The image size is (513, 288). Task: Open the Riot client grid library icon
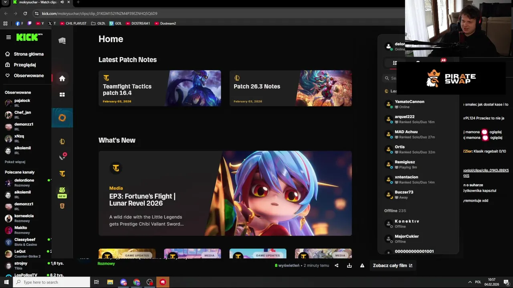click(62, 95)
